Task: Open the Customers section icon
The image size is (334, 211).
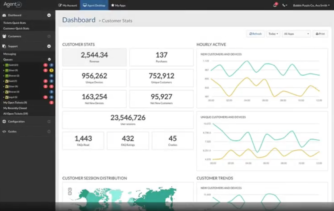Action: click(4, 36)
